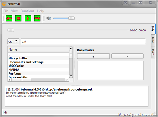This screenshot has height=117, width=158.
Task: Open the View menu
Action: pyautogui.click(x=15, y=11)
